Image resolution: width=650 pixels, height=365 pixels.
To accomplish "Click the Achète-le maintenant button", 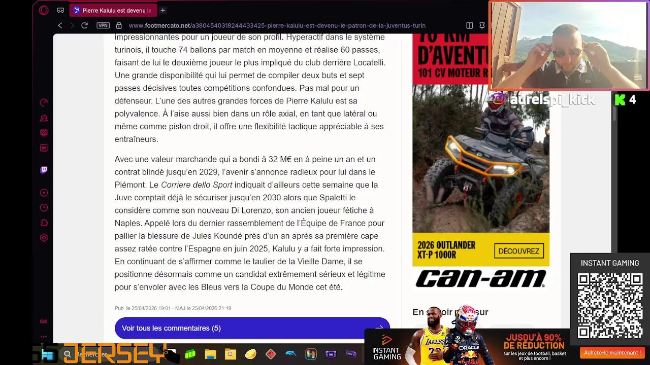I will tap(612, 353).
